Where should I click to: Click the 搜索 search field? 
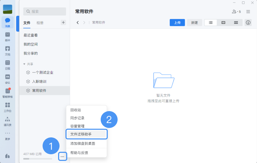pos(44,11)
